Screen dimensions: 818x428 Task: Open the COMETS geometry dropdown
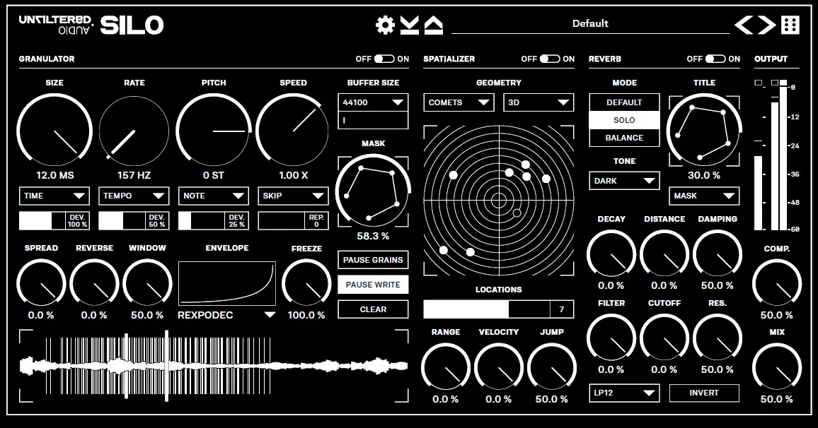(458, 102)
